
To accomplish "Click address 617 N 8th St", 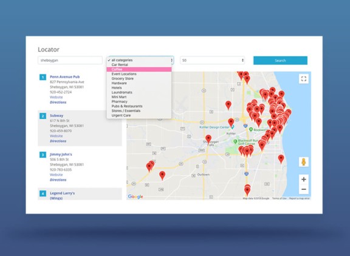I will tap(60, 121).
